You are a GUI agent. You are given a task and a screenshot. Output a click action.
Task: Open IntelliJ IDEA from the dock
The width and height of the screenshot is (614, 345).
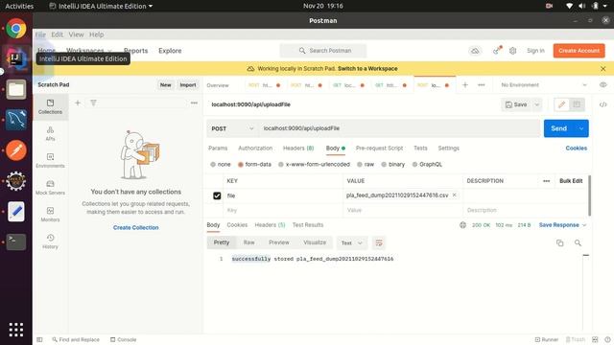16,59
